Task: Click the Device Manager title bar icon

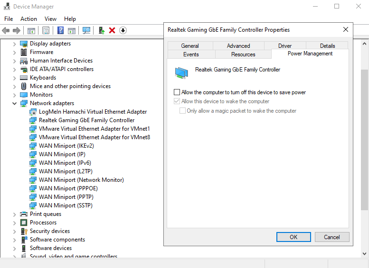Action: (x=7, y=6)
